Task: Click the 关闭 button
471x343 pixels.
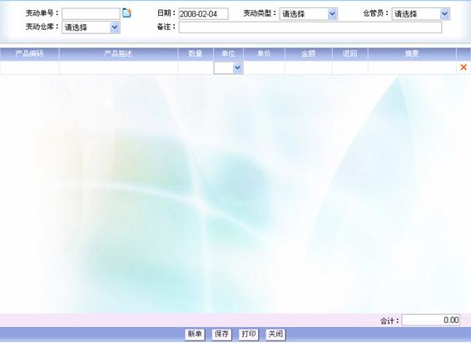Action: [x=275, y=335]
